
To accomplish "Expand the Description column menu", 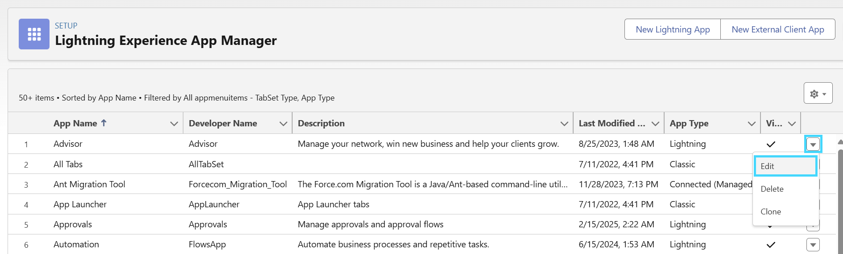I will click(564, 124).
